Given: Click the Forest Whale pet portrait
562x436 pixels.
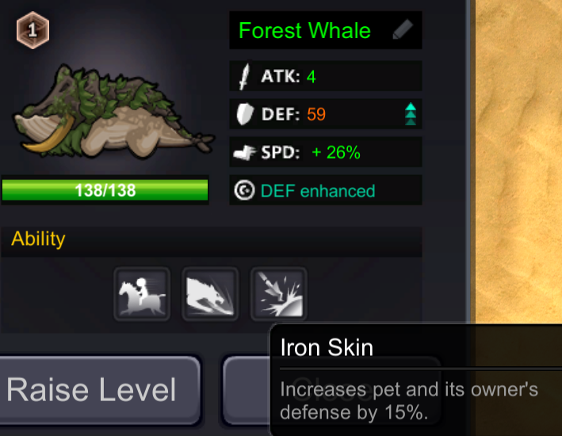Looking at the screenshot, I should pos(113,112).
